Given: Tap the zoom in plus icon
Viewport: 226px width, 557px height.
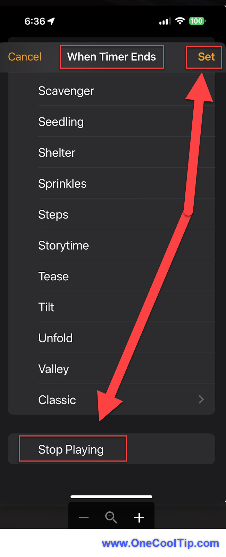Looking at the screenshot, I should click(x=139, y=518).
